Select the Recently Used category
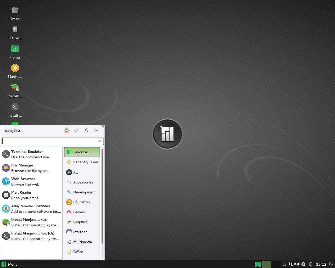This screenshot has height=268, width=335. (82, 162)
